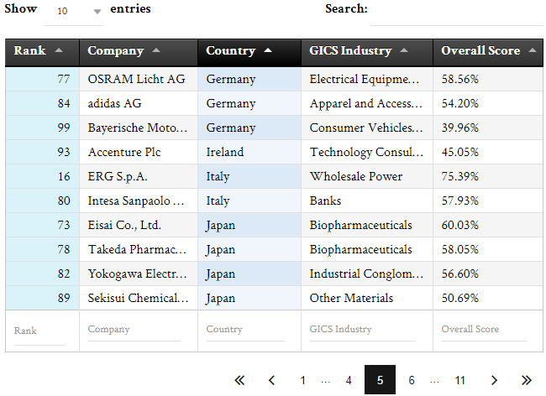Click rank 16 cell
The image size is (546, 396).
click(42, 176)
